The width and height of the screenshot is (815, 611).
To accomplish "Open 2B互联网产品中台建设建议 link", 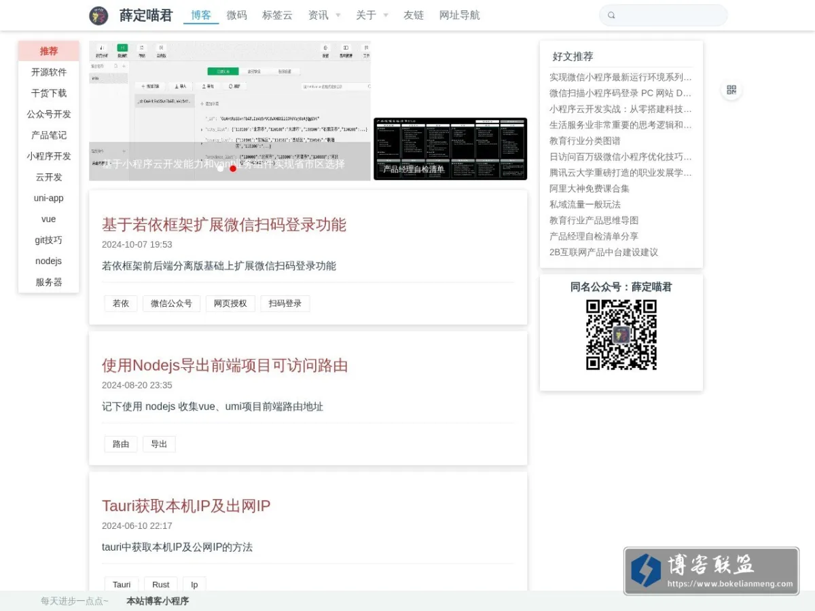I will 604,252.
